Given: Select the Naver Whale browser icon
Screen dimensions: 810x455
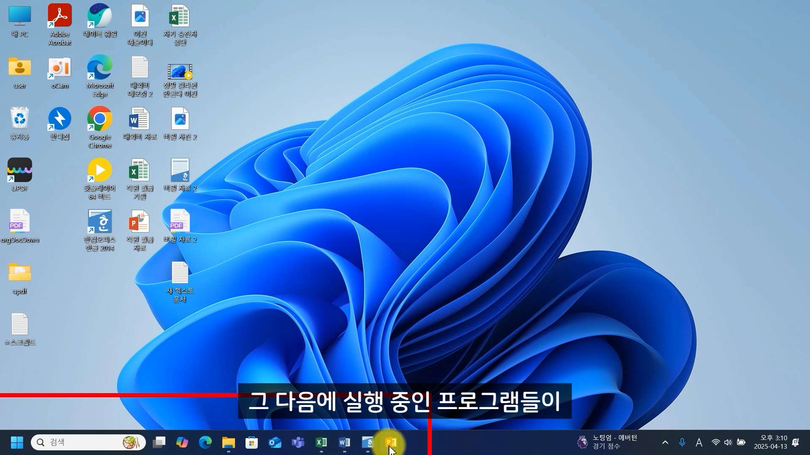Looking at the screenshot, I should (100, 17).
